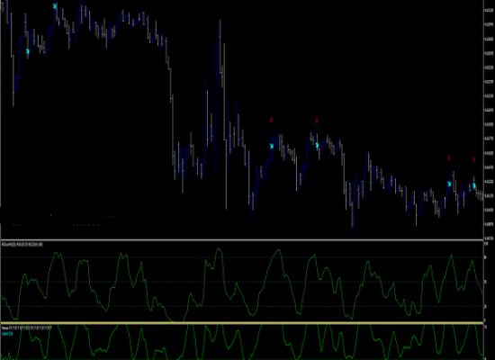Click the cyan arrow below the second red marker

[x=318, y=145]
